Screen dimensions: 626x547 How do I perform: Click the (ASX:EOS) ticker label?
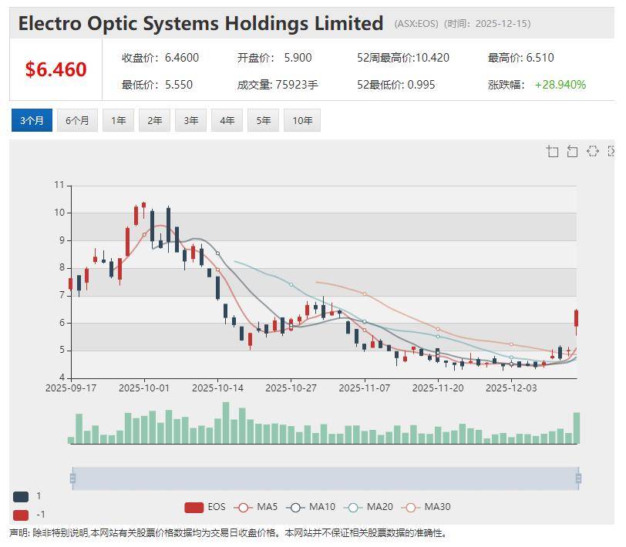(416, 24)
